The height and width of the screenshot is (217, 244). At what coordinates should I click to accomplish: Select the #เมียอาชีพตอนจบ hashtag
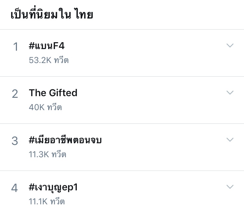(65, 140)
